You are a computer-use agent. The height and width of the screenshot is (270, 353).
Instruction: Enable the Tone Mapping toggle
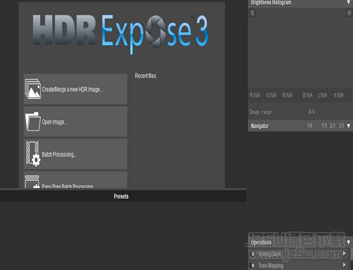tap(252, 265)
